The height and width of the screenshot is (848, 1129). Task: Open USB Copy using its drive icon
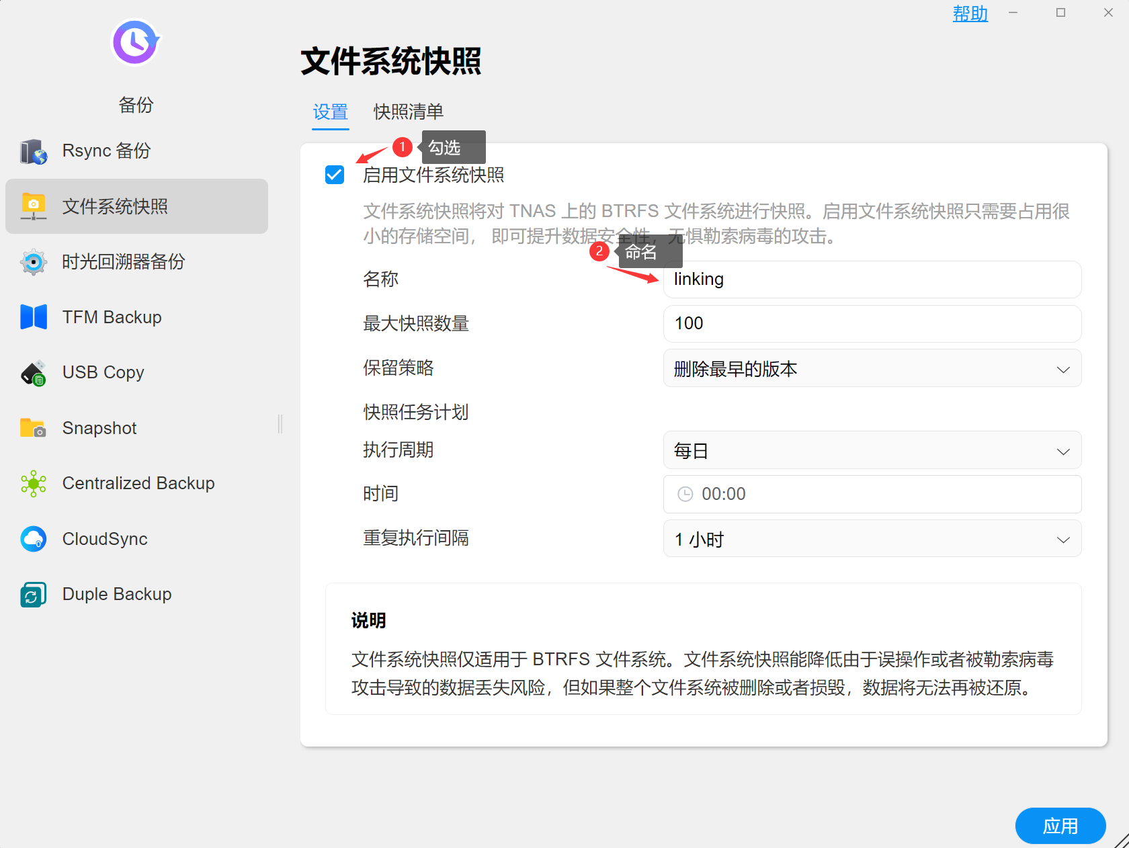[34, 373]
